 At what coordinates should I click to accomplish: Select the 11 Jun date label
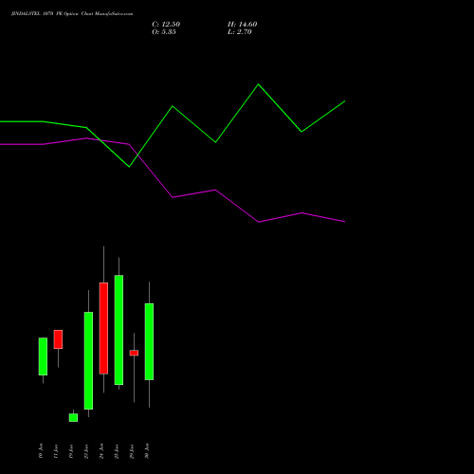point(56,450)
